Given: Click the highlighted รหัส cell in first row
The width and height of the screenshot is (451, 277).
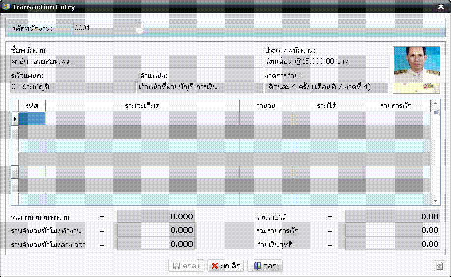Looking at the screenshot, I should (x=32, y=119).
